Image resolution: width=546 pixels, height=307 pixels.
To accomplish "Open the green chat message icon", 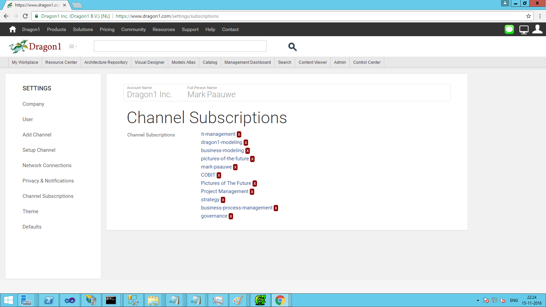I will (509, 29).
